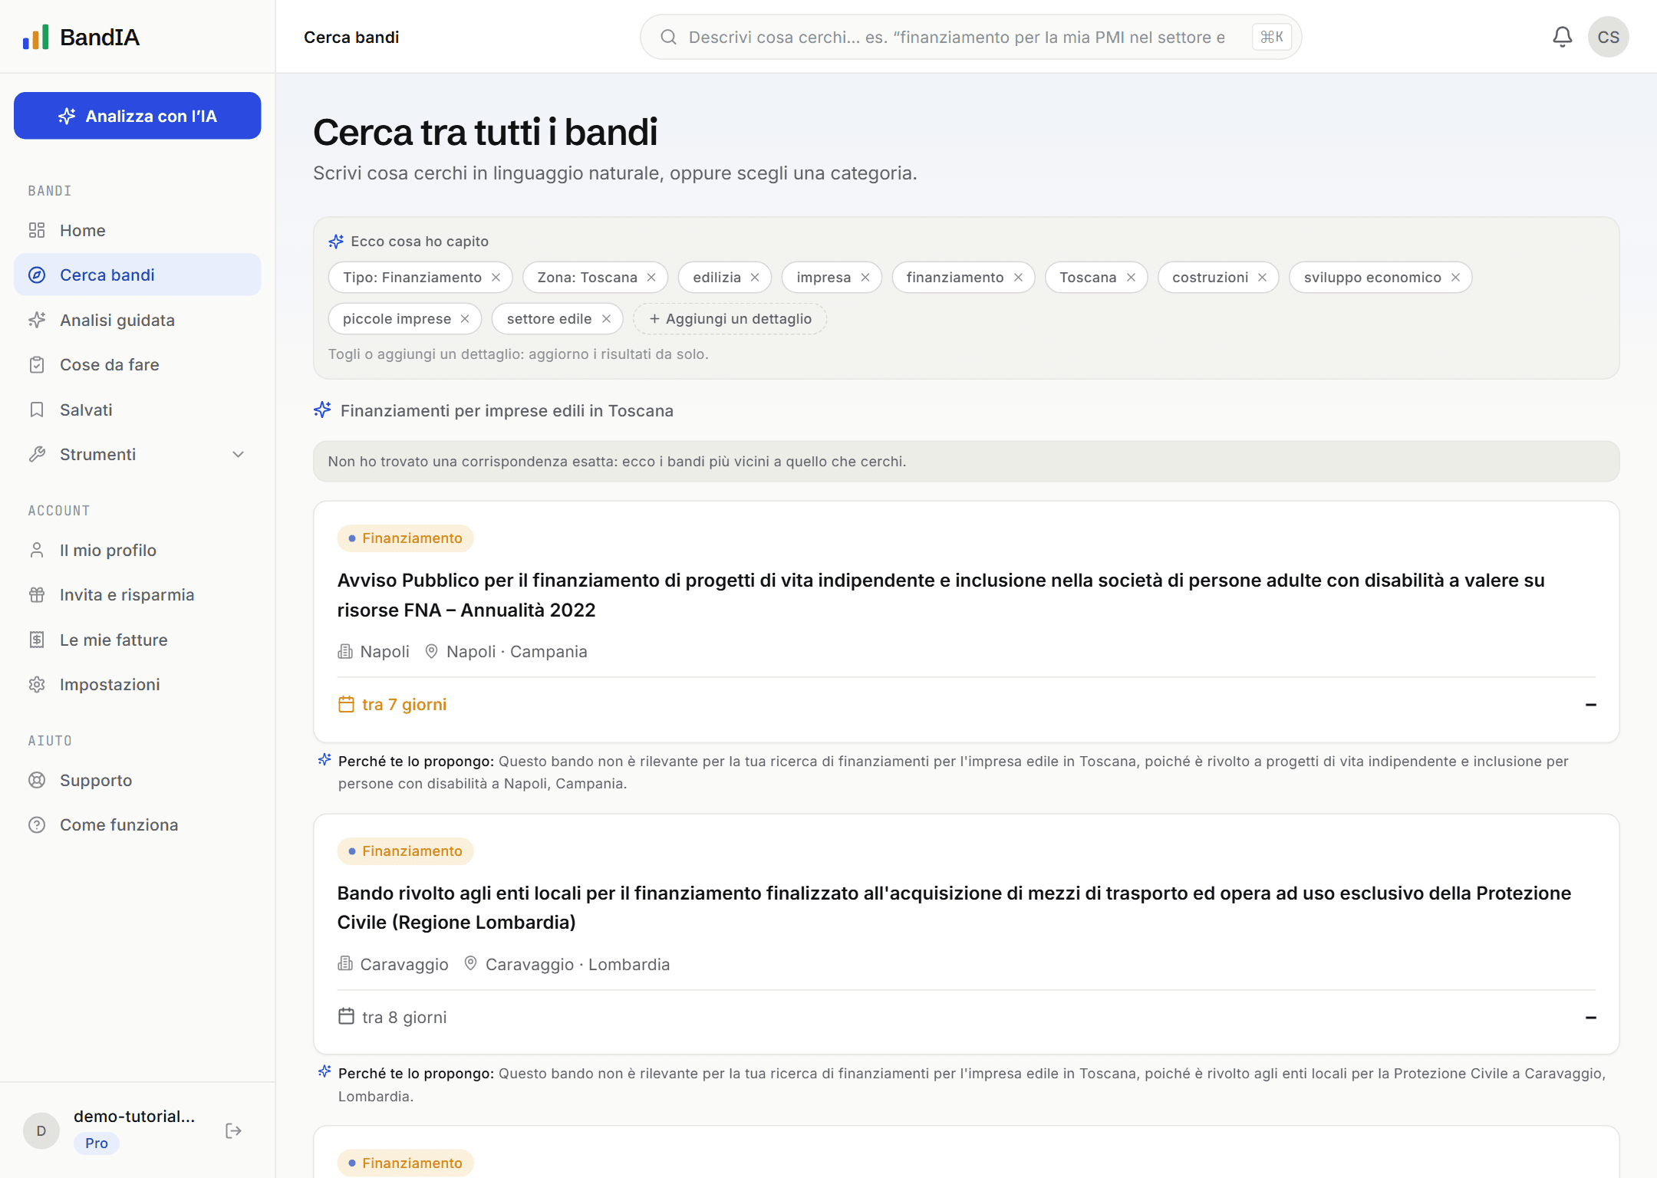Open notifications bell
Screen dimensions: 1657x1178
coord(1562,37)
